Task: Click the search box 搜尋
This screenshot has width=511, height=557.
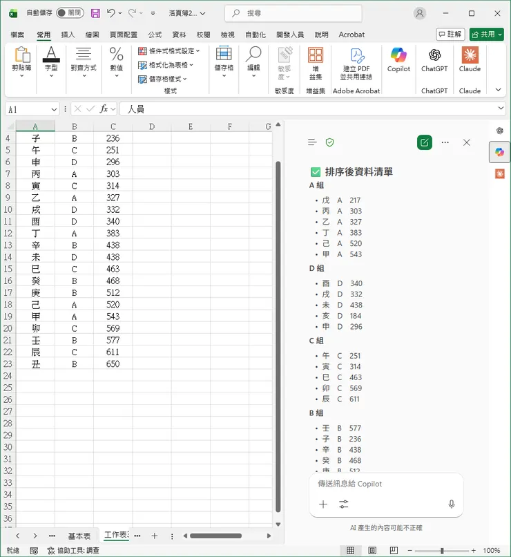Action: pyautogui.click(x=293, y=13)
